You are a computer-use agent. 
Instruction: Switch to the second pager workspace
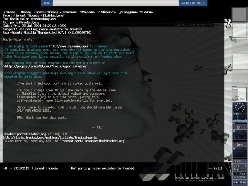pos(239,31)
